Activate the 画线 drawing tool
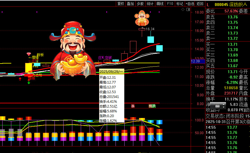This screenshot has height=153, width=250. [x=160, y=4]
